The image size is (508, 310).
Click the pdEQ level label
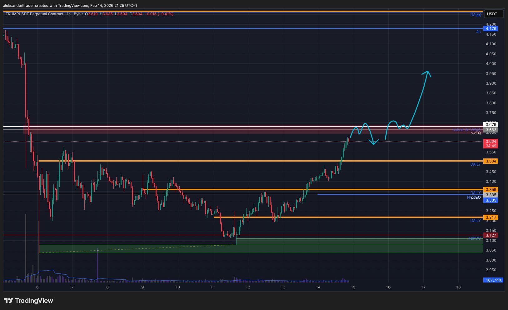pos(476,197)
